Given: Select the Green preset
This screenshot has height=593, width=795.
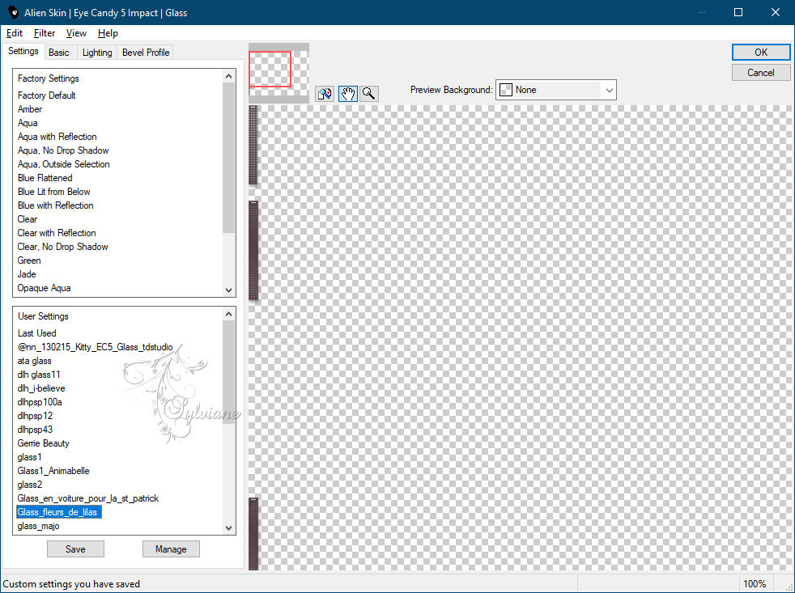Looking at the screenshot, I should tap(29, 260).
